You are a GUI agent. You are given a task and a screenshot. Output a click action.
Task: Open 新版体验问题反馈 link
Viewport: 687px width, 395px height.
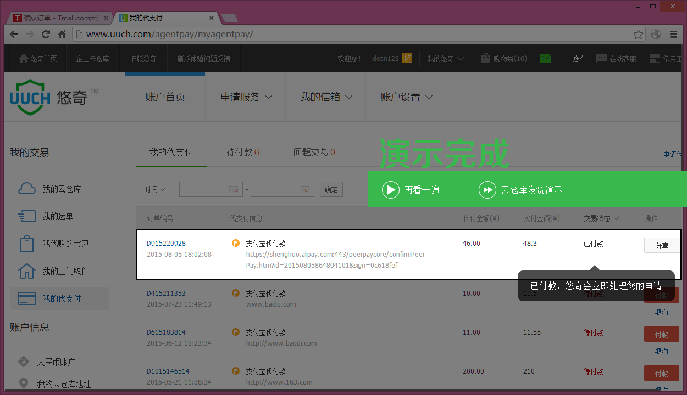click(203, 59)
